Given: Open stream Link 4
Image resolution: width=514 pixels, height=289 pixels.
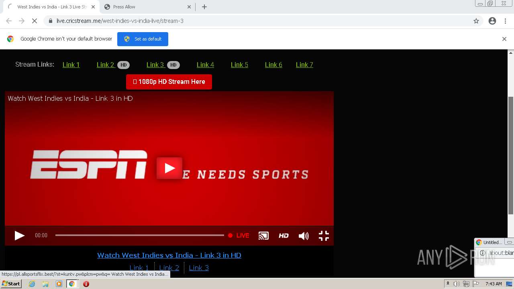Looking at the screenshot, I should pos(205,65).
